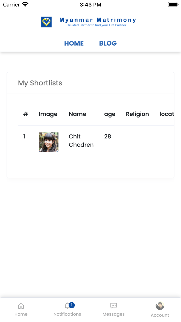
Task: Click the # column header
Action: (26, 114)
